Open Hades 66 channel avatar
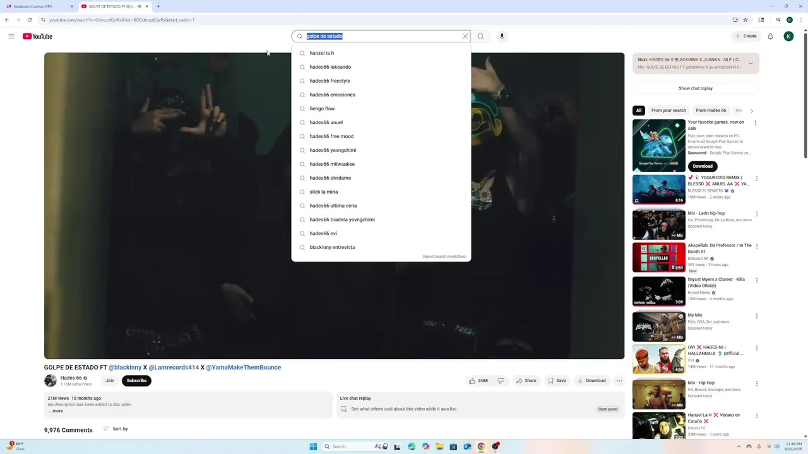Image resolution: width=808 pixels, height=454 pixels. [50, 381]
